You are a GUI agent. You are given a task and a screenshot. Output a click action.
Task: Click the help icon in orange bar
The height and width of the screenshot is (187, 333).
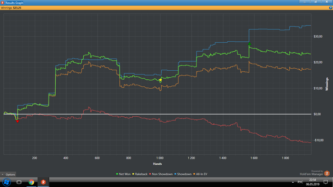click(331, 8)
